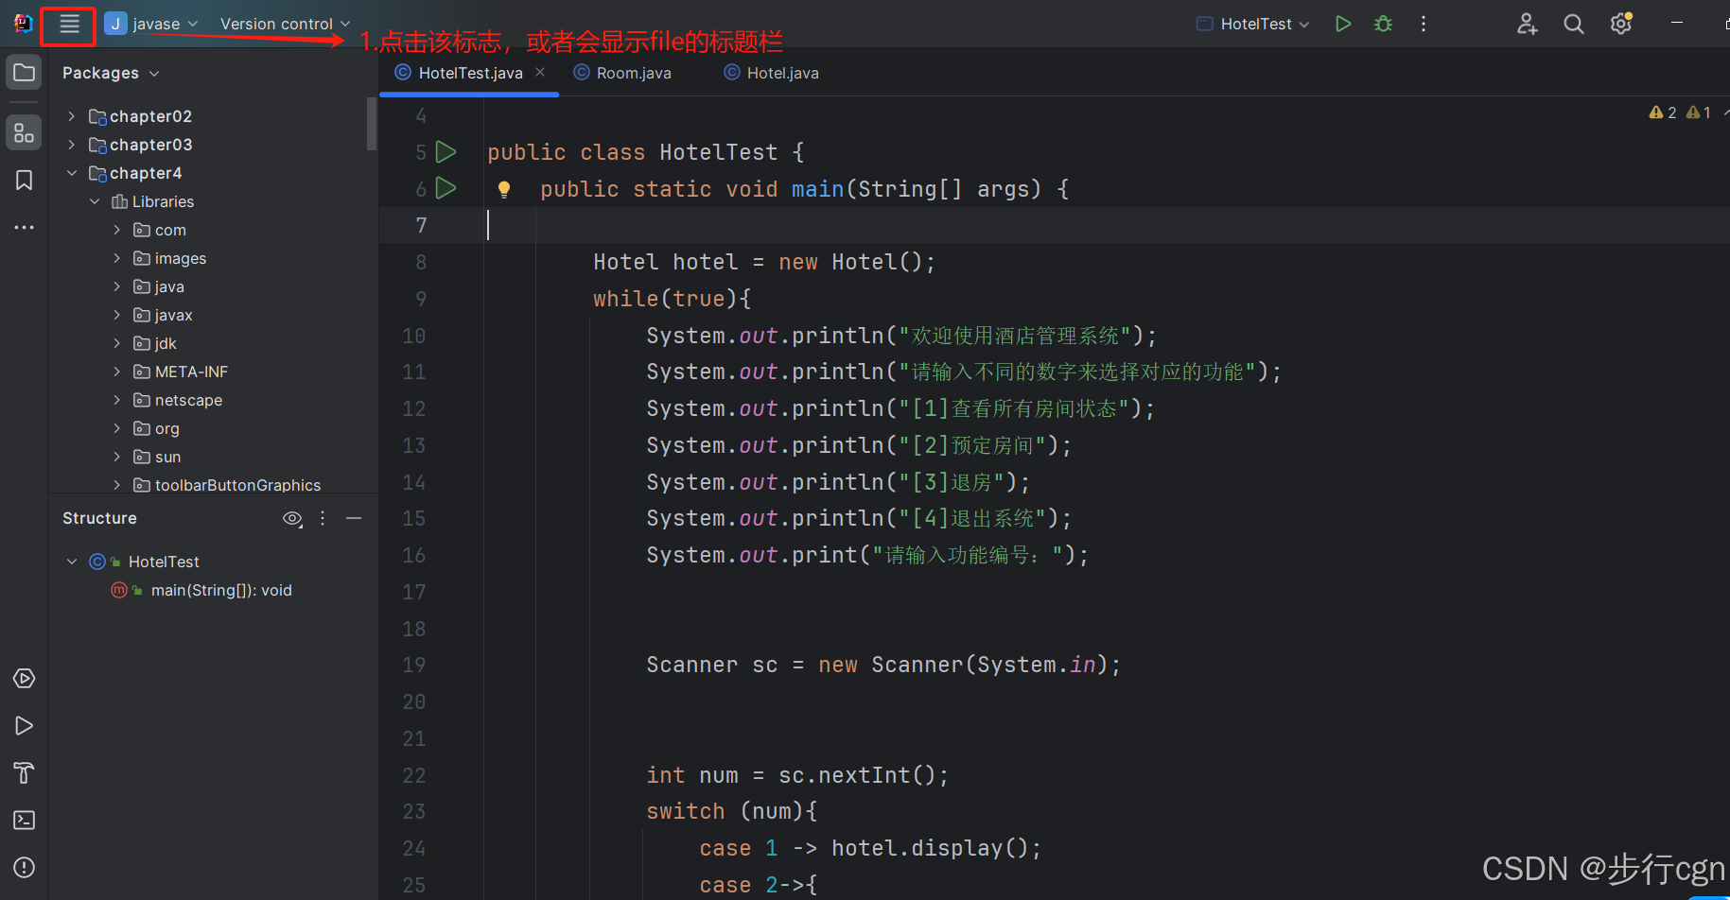Click 'Scanner sc = new Scanner(System.in);'

coord(883,665)
